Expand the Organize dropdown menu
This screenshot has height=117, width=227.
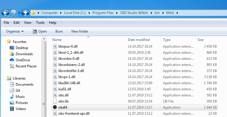pyautogui.click(x=15, y=31)
